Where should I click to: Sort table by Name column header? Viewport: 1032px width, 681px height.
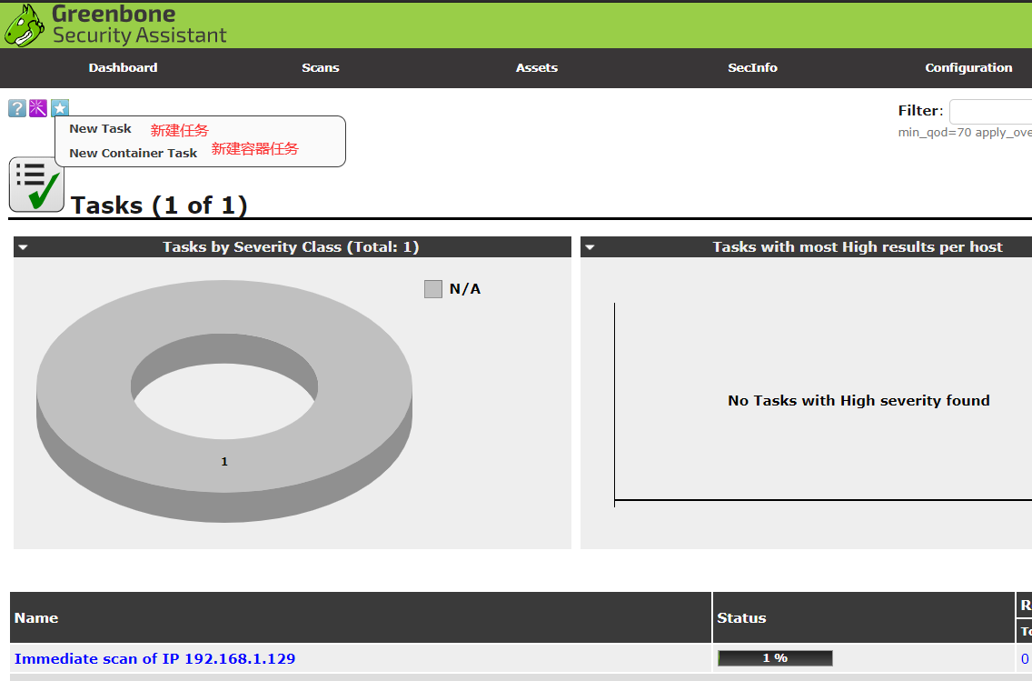click(36, 618)
